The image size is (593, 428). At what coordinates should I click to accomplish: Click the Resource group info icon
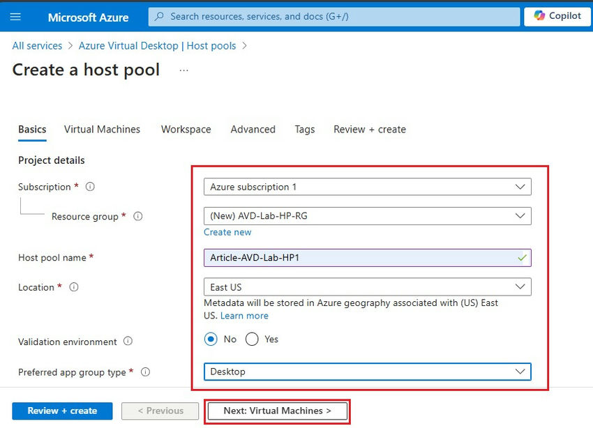(x=137, y=217)
